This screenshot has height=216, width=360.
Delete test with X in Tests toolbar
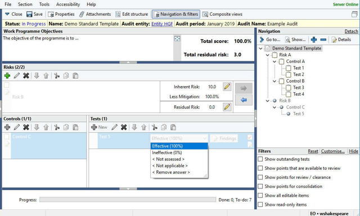pyautogui.click(x=124, y=127)
